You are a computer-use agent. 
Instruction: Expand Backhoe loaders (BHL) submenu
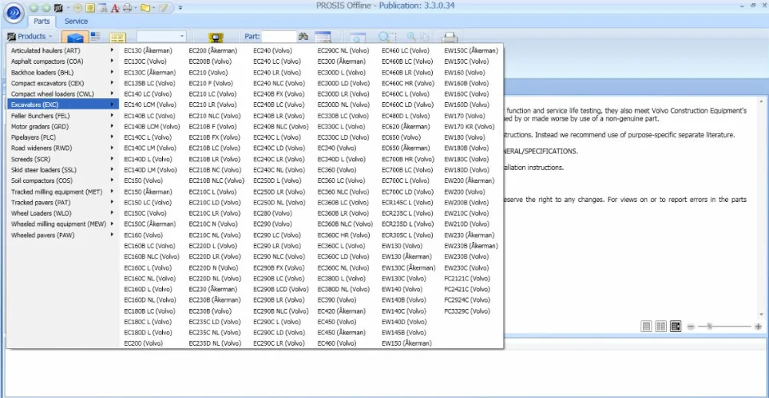pyautogui.click(x=63, y=72)
